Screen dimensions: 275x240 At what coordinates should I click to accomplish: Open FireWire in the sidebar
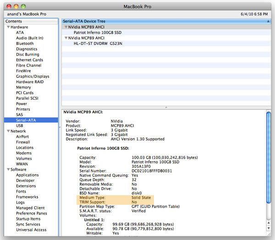click(x=23, y=71)
